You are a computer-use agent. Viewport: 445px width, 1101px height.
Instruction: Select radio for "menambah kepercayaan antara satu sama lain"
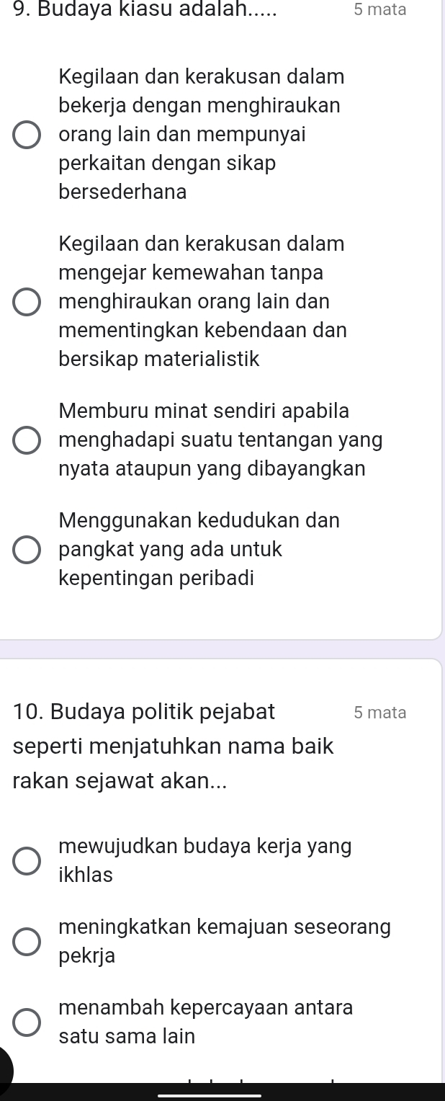[27, 1022]
